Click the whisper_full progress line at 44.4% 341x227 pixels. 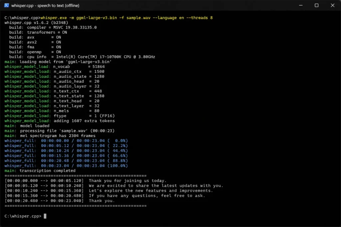(66, 151)
